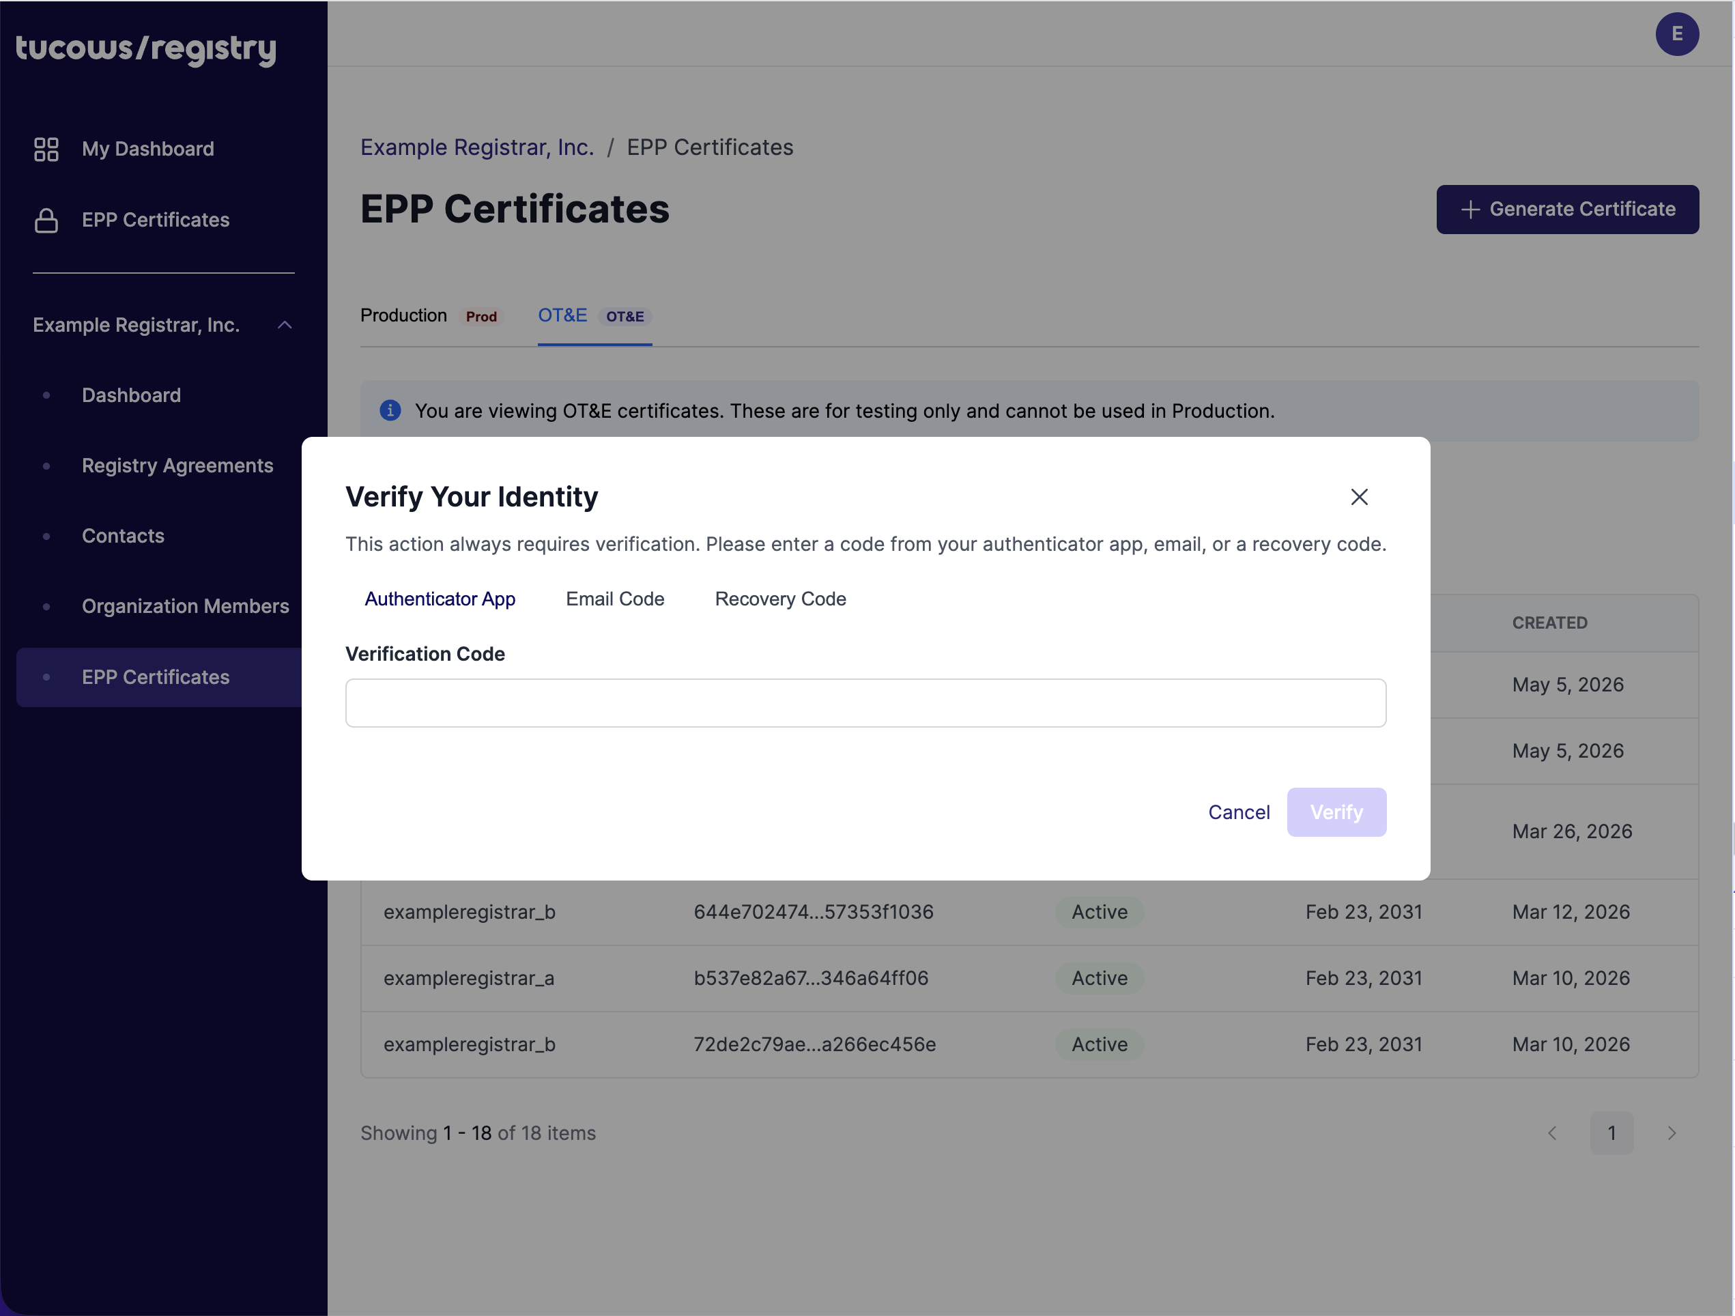This screenshot has width=1735, height=1316.
Task: Cancel the identity verification
Action: pyautogui.click(x=1239, y=812)
